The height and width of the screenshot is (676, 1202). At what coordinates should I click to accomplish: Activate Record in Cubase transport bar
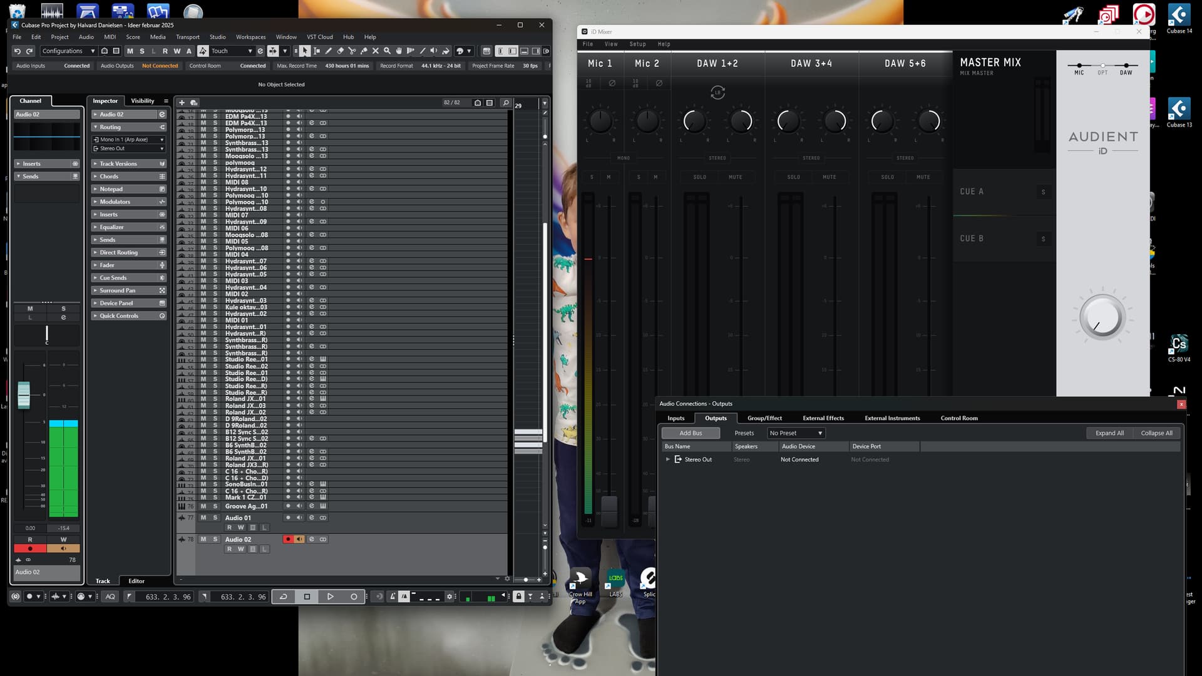(354, 597)
